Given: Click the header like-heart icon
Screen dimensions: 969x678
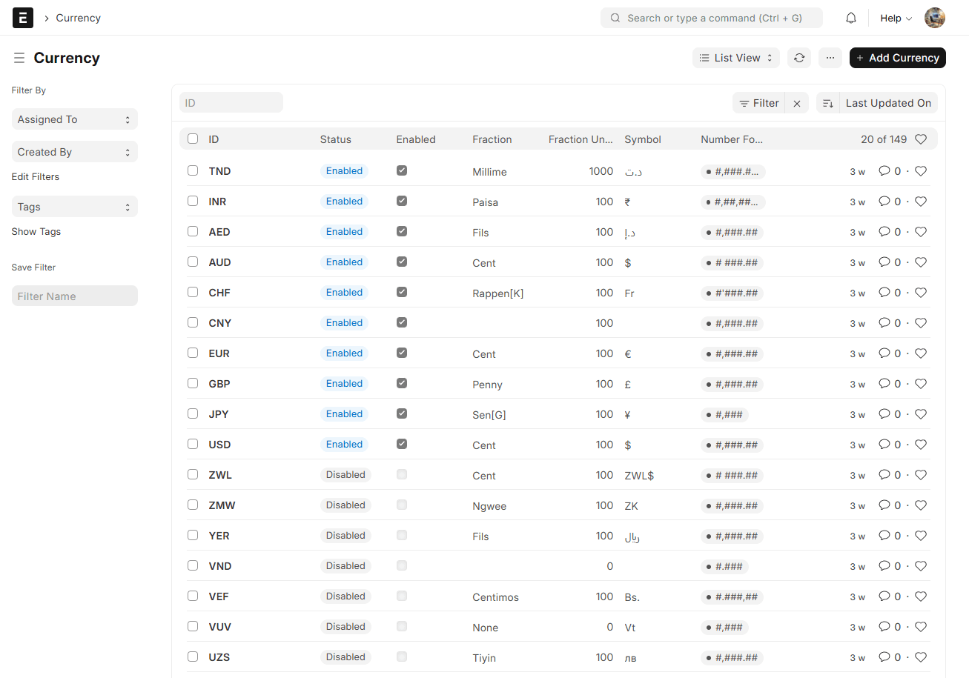Looking at the screenshot, I should [921, 139].
